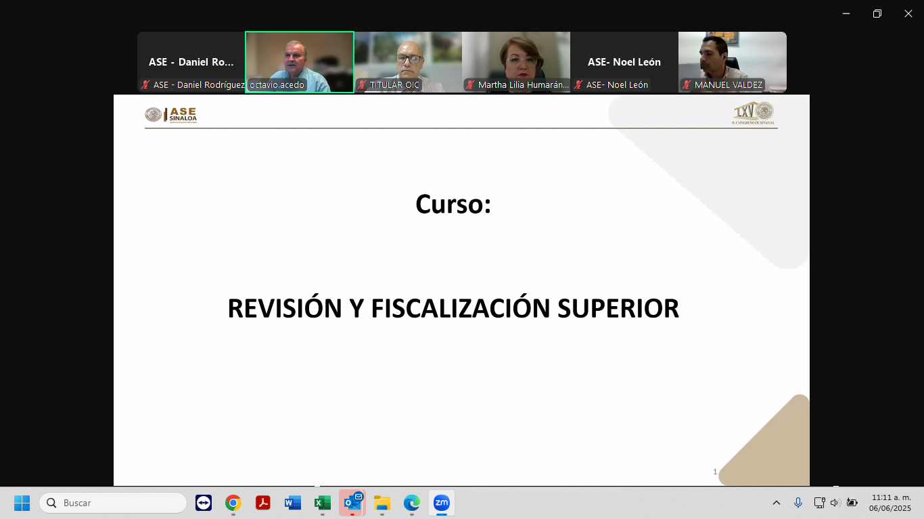Viewport: 924px width, 519px height.
Task: Open the clock and date panel
Action: click(x=890, y=503)
